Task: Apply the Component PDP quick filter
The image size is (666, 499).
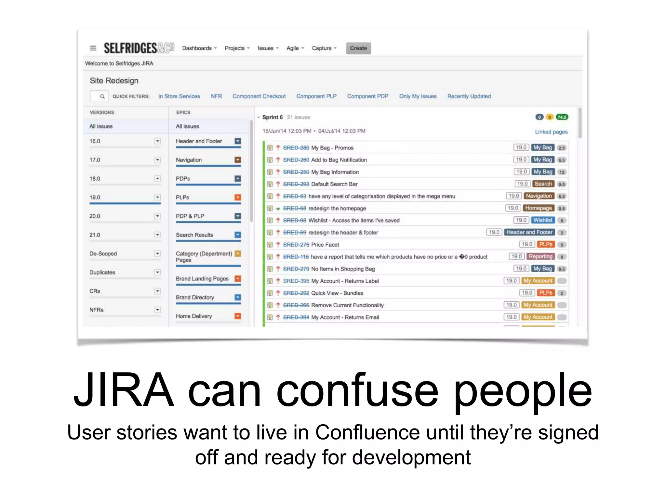Action: click(x=368, y=96)
